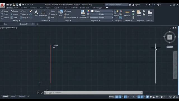
Task: Click the Undo arrow in quick access toolbar
Action: 23,4
